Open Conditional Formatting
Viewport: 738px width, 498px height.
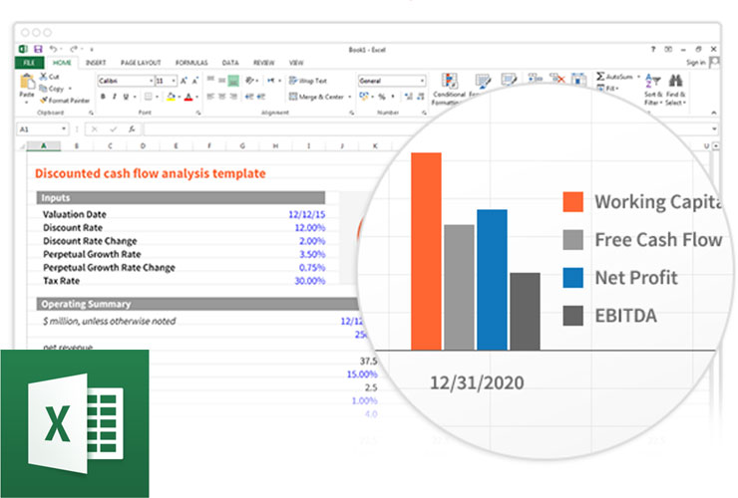450,89
